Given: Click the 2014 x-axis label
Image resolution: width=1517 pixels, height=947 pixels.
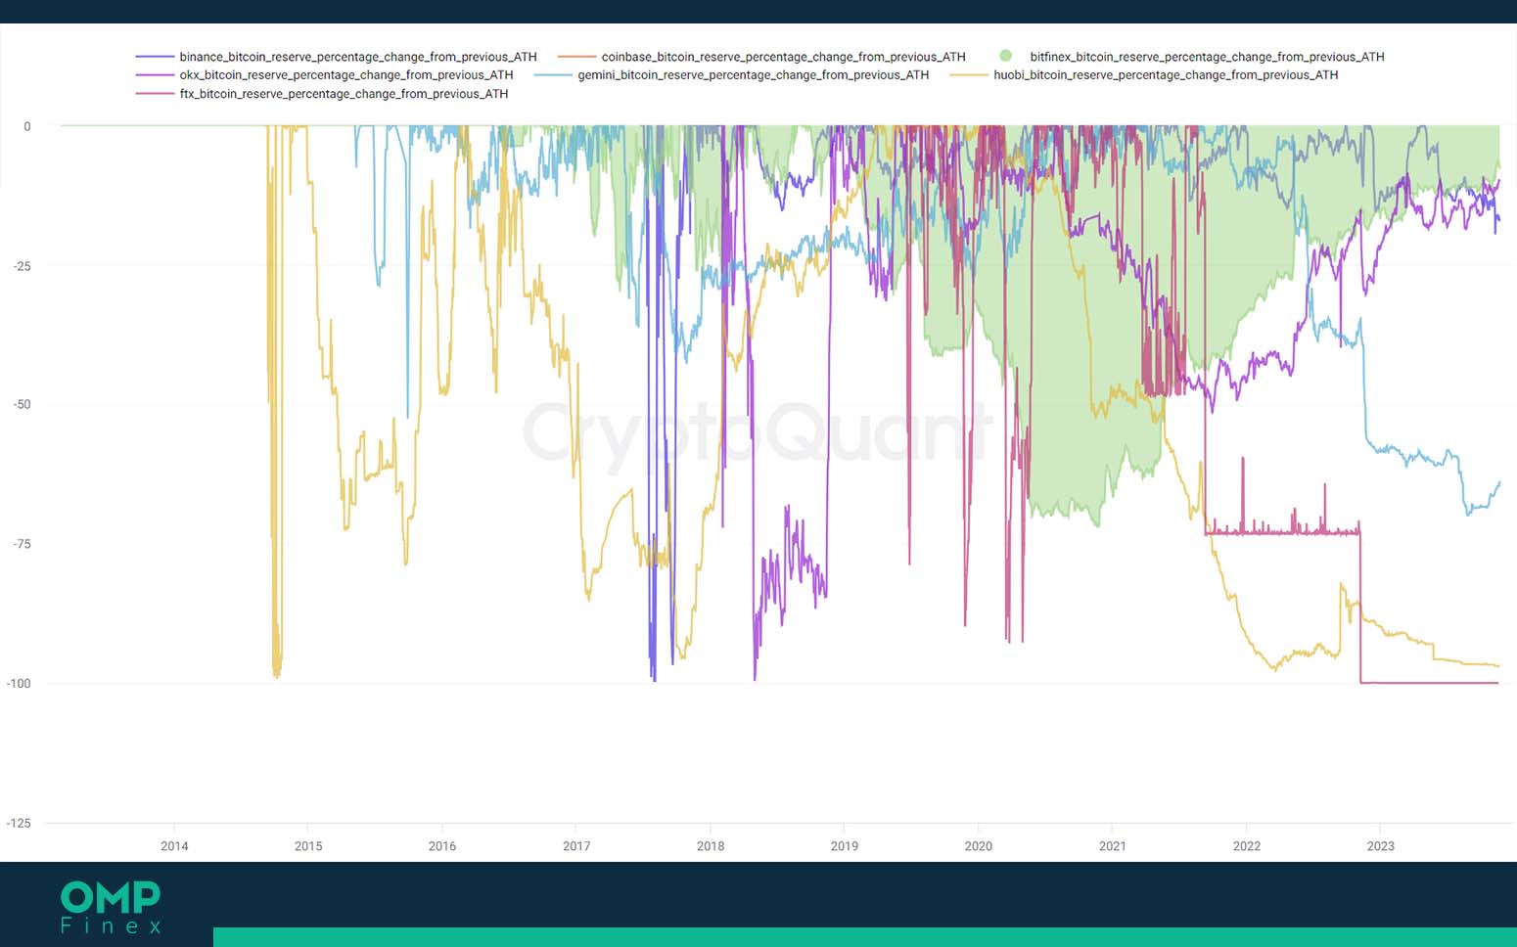Looking at the screenshot, I should [174, 846].
